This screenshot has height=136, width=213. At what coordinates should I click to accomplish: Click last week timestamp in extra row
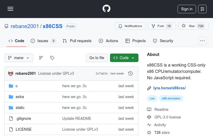coord(126,97)
